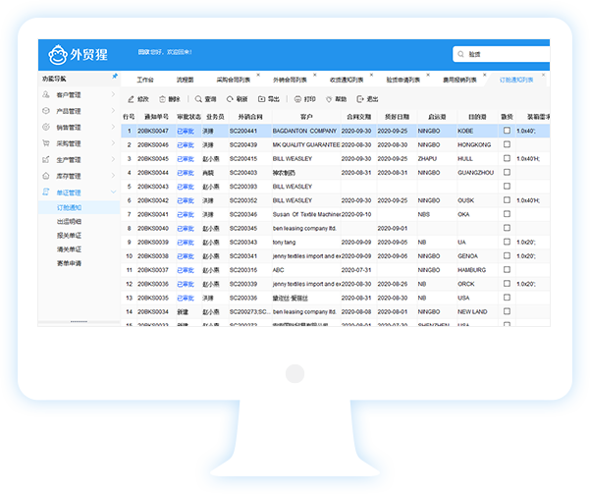
Task: Click the 生产管理 sidebar icon
Action: point(46,159)
